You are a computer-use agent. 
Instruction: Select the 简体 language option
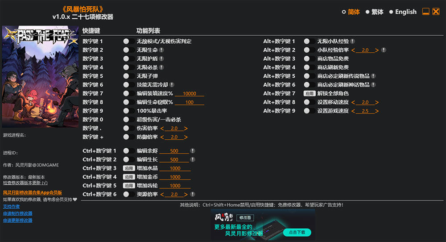(351, 12)
